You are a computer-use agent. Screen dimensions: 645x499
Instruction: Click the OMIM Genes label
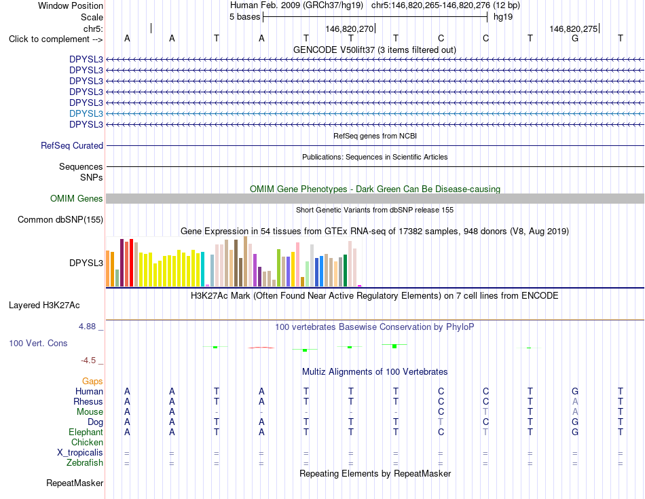click(x=76, y=198)
